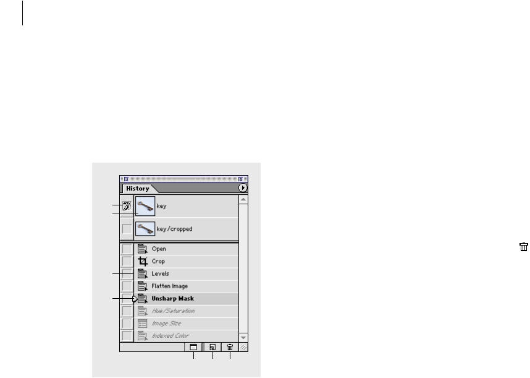Select the key snapshot thumbnail

pos(145,206)
